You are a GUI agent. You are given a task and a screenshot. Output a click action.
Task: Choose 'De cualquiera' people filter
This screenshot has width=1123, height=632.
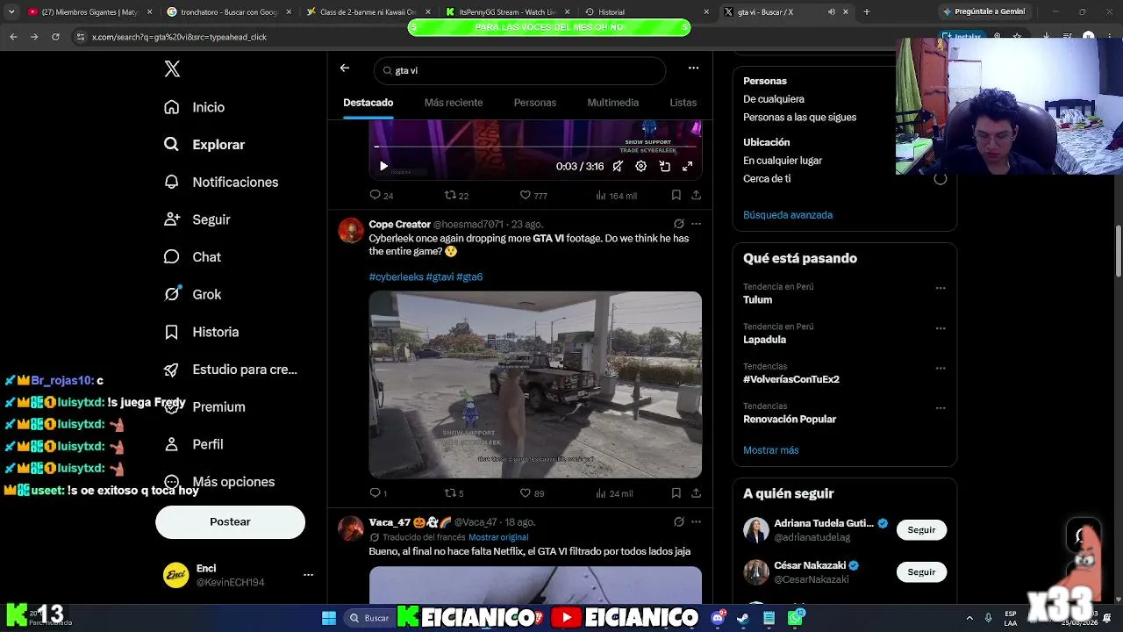774,99
